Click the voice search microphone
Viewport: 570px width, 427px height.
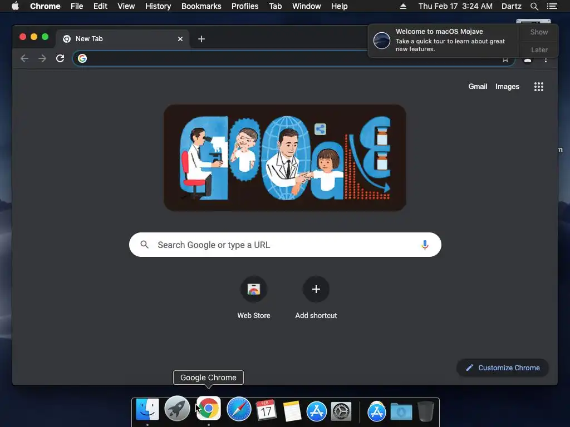tap(425, 245)
